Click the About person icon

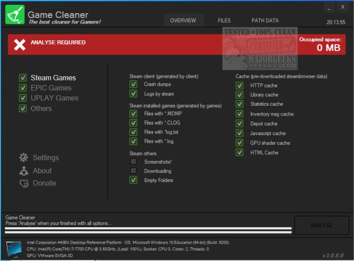click(x=24, y=171)
